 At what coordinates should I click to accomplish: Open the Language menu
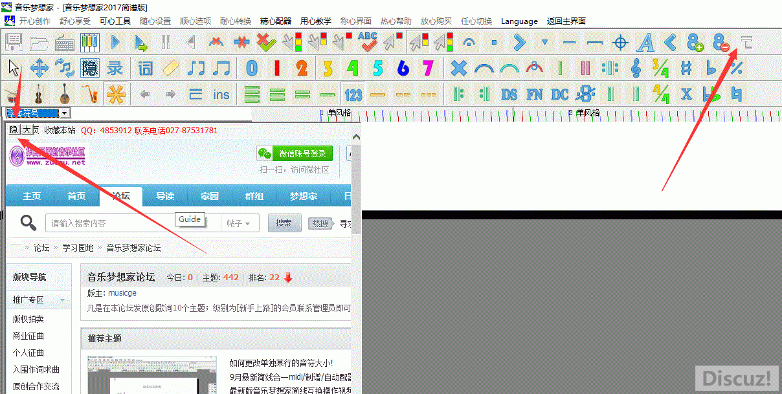[519, 21]
